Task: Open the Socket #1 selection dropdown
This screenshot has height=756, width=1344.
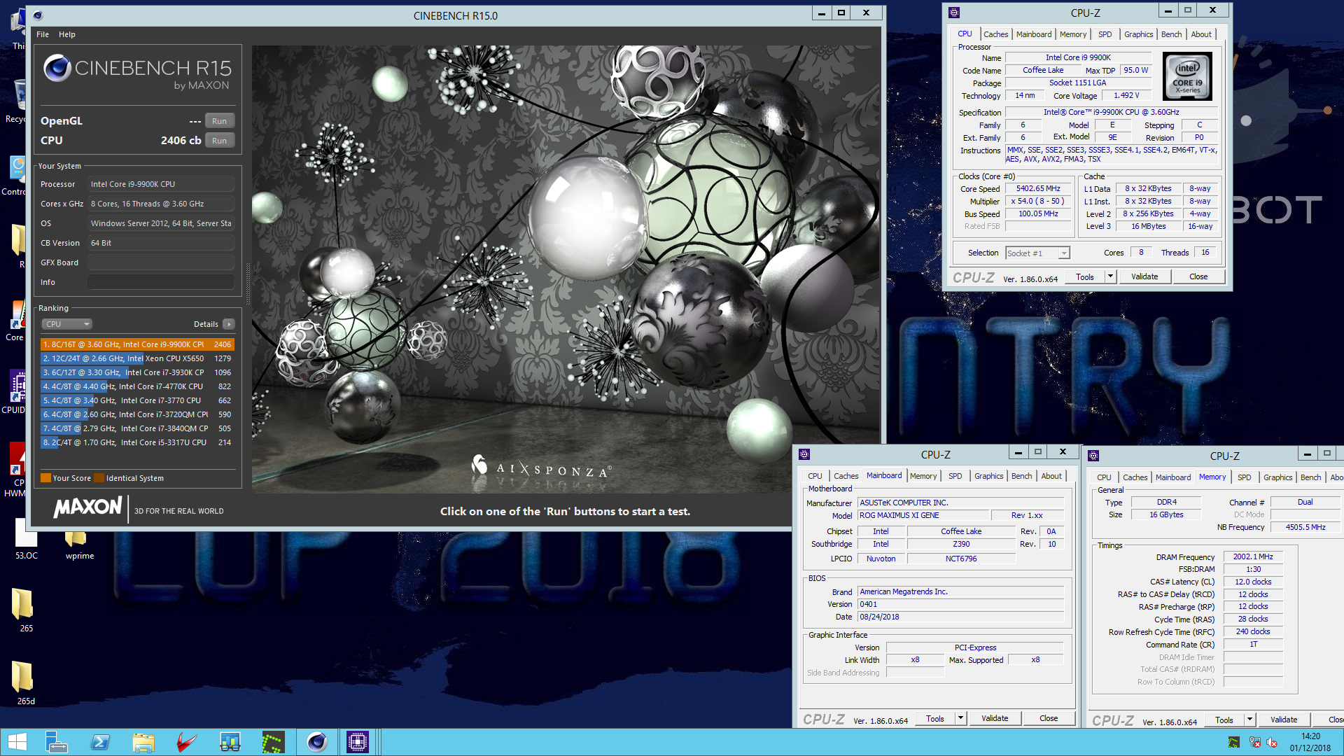Action: 1037,253
